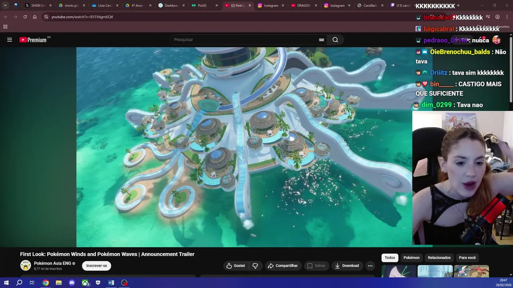Switch to the Lista Carol tab

[105, 6]
